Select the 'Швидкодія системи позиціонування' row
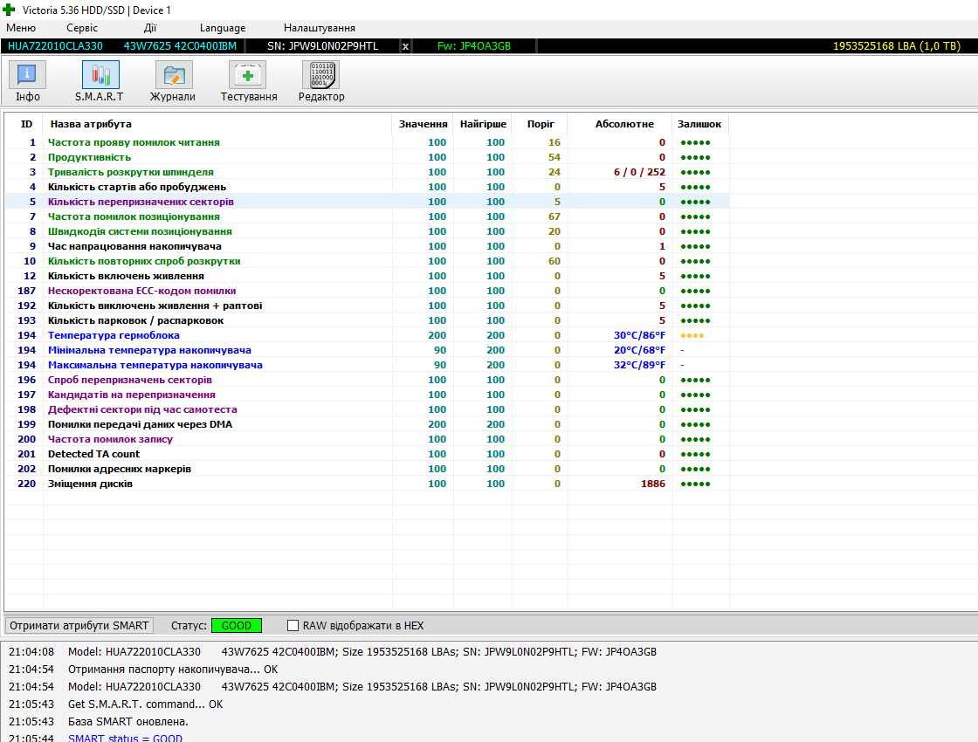This screenshot has height=742, width=978. 368,231
